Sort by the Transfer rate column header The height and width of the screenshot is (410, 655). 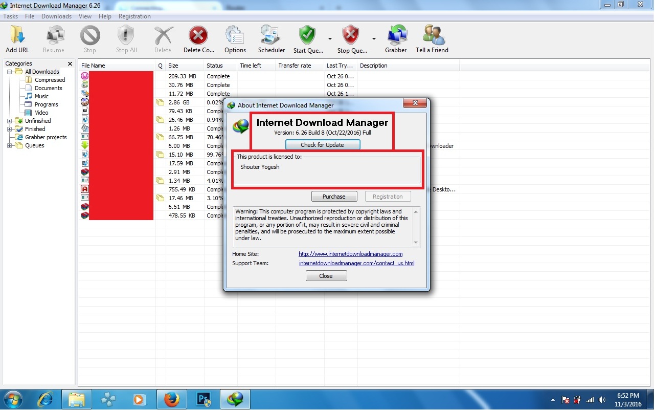coord(300,66)
